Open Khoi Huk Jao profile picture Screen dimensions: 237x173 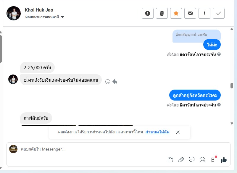pos(14,13)
